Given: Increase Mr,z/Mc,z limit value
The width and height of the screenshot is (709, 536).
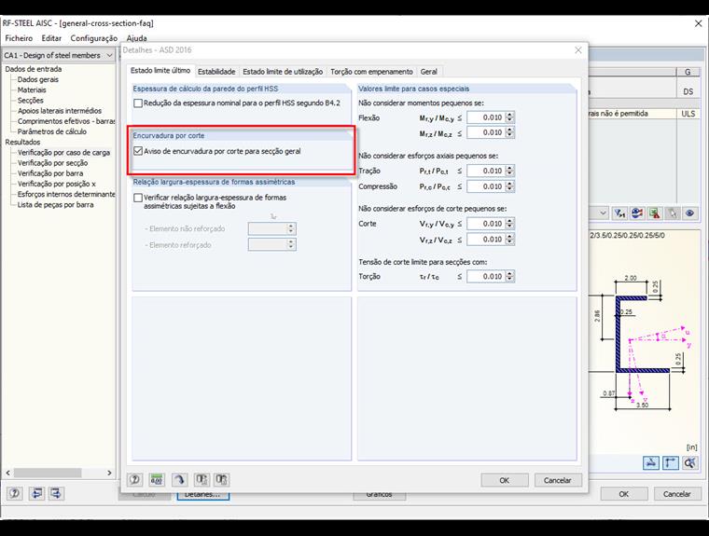Looking at the screenshot, I should click(509, 130).
